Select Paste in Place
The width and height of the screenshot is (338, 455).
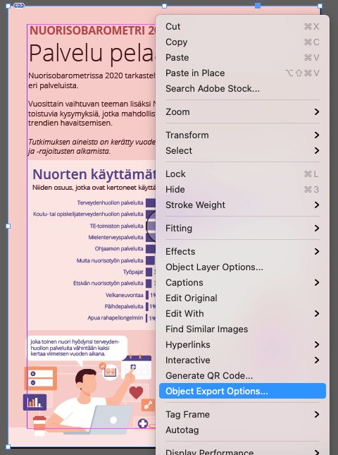pyautogui.click(x=242, y=73)
